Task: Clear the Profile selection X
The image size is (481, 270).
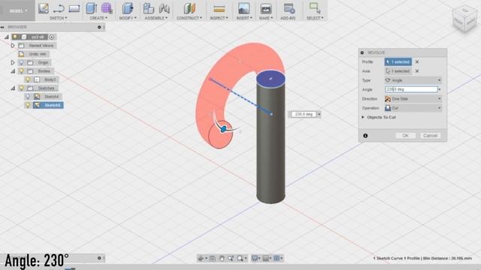Action: click(417, 61)
